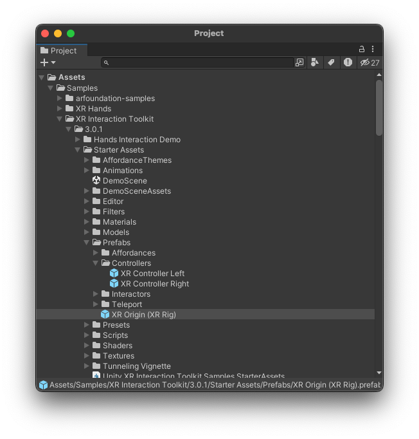Select the Controllers folder icon
This screenshot has width=419, height=439.
pyautogui.click(x=105, y=263)
